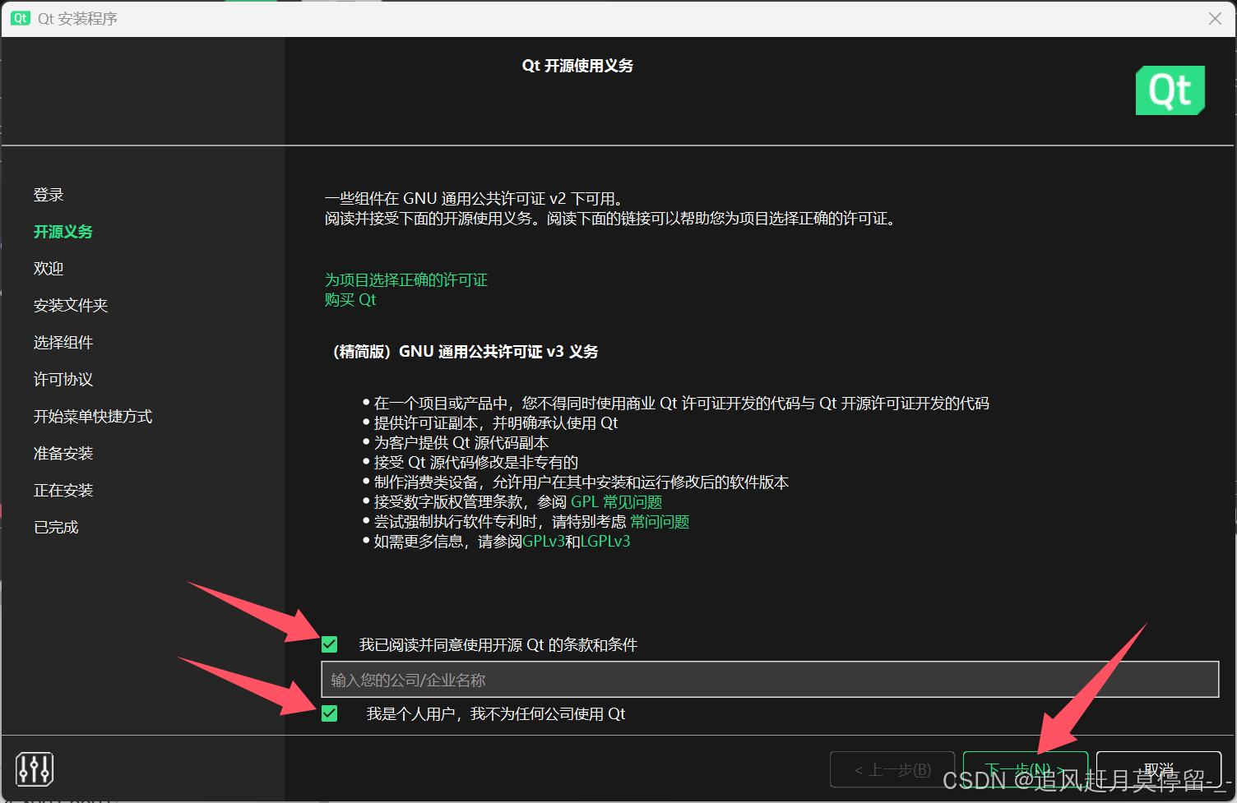1237x803 pixels.
Task: Click the green Qt logo badge
Action: pyautogui.click(x=1170, y=90)
